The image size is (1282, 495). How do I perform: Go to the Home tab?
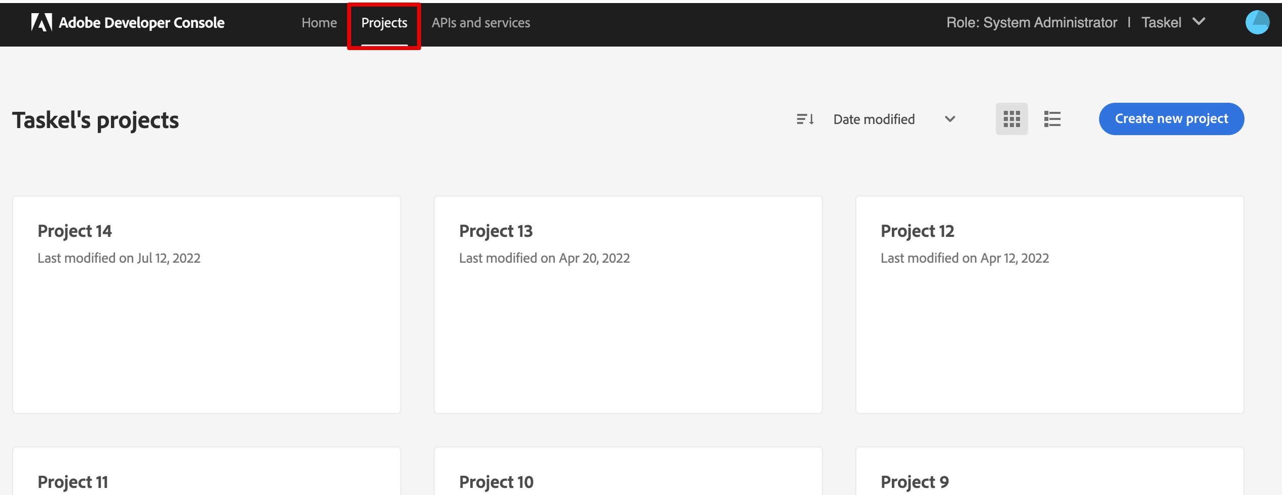319,23
